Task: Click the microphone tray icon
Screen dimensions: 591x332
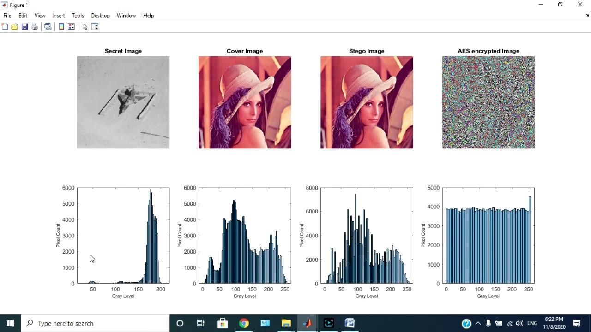Action: (488, 323)
